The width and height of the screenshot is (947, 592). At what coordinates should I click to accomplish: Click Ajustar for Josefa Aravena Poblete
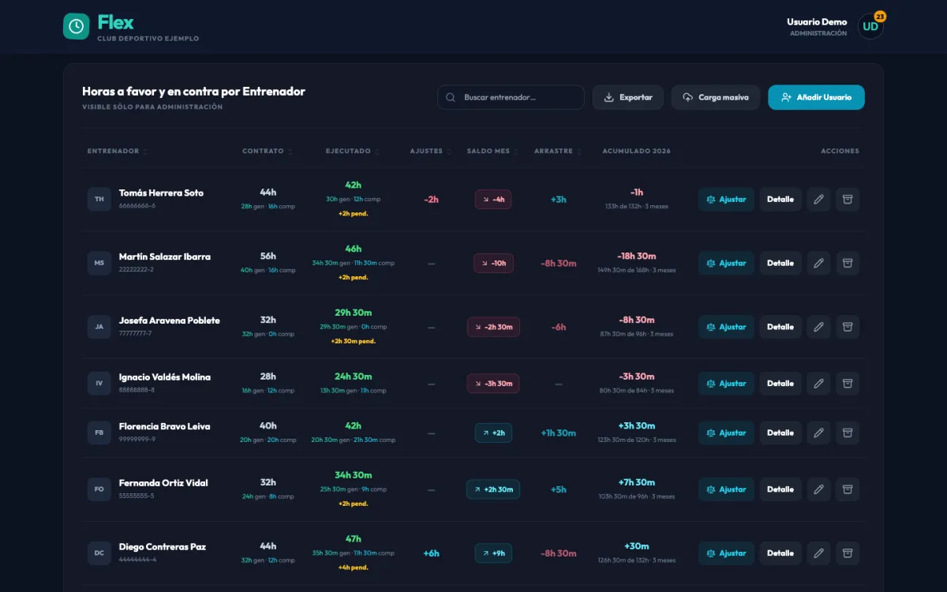click(x=726, y=327)
